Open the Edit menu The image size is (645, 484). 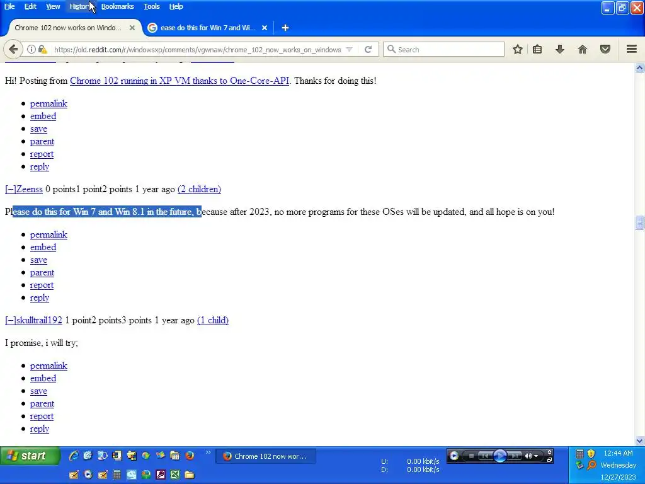(30, 6)
